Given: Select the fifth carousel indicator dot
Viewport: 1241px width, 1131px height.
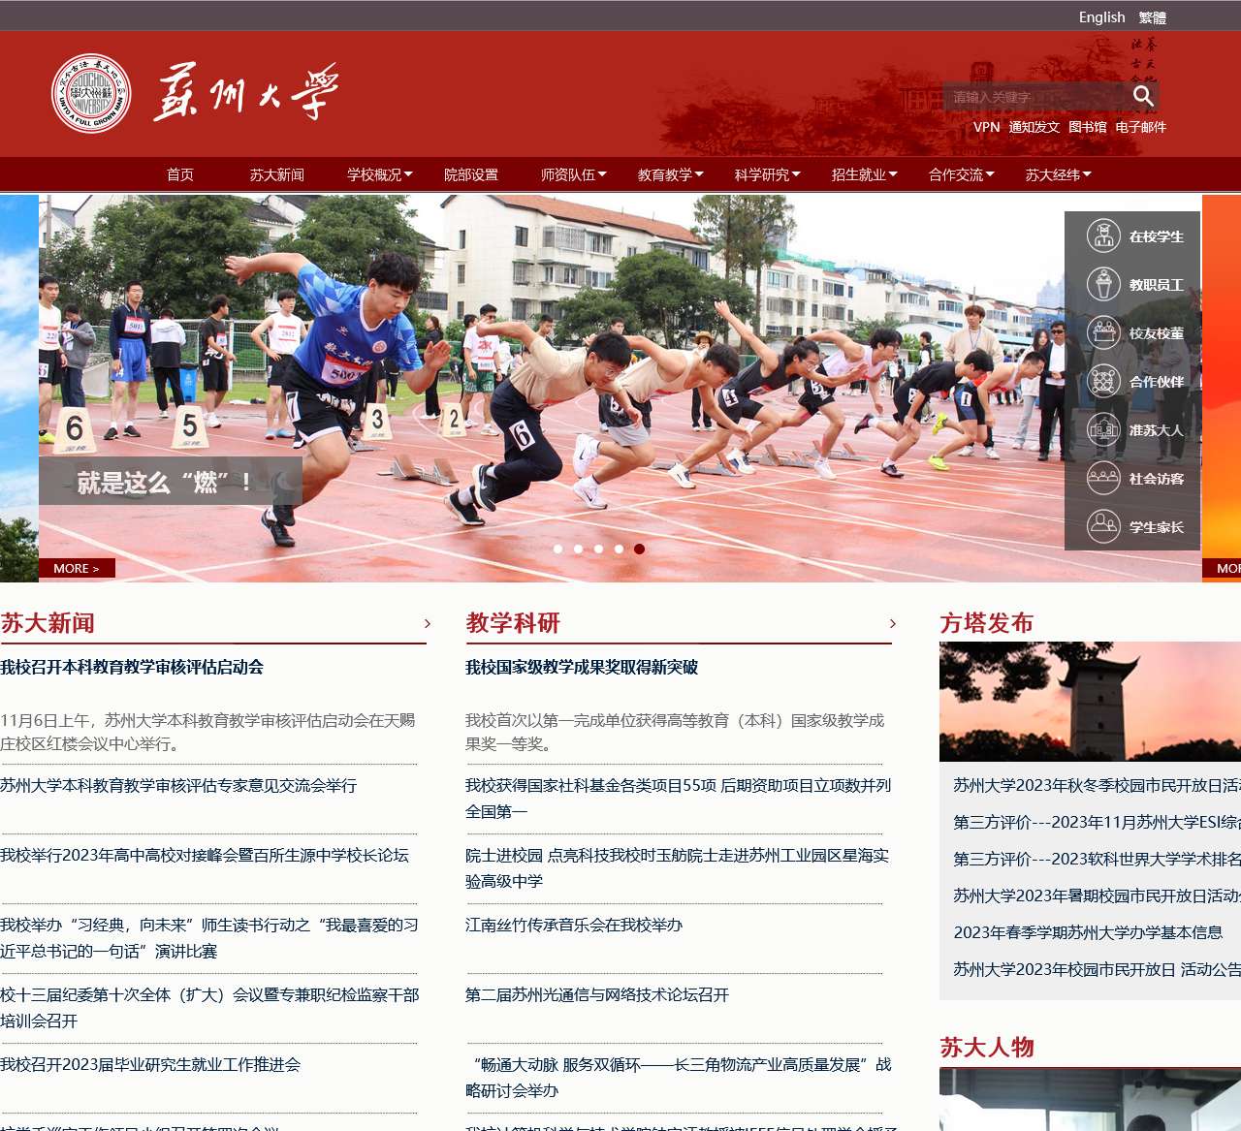Looking at the screenshot, I should click(639, 549).
